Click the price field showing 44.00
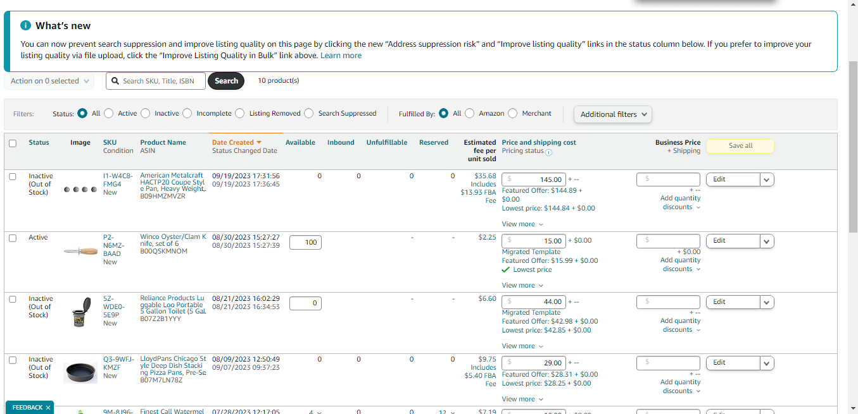This screenshot has height=414, width=858. pos(534,302)
